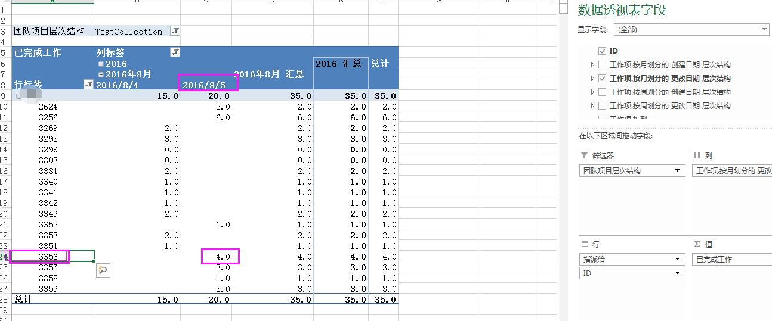This screenshot has width=772, height=321.
Task: Check 工作项.按月划分的 创建日期 checkbox
Action: (x=602, y=65)
